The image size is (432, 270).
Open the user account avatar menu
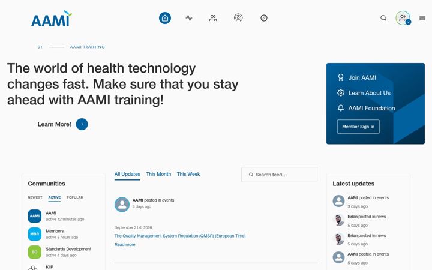[x=403, y=18]
